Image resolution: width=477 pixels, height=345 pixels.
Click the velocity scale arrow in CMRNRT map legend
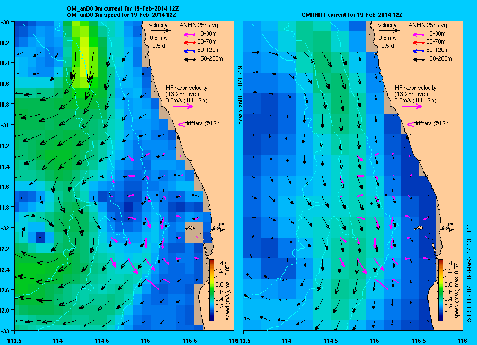[x=389, y=30]
